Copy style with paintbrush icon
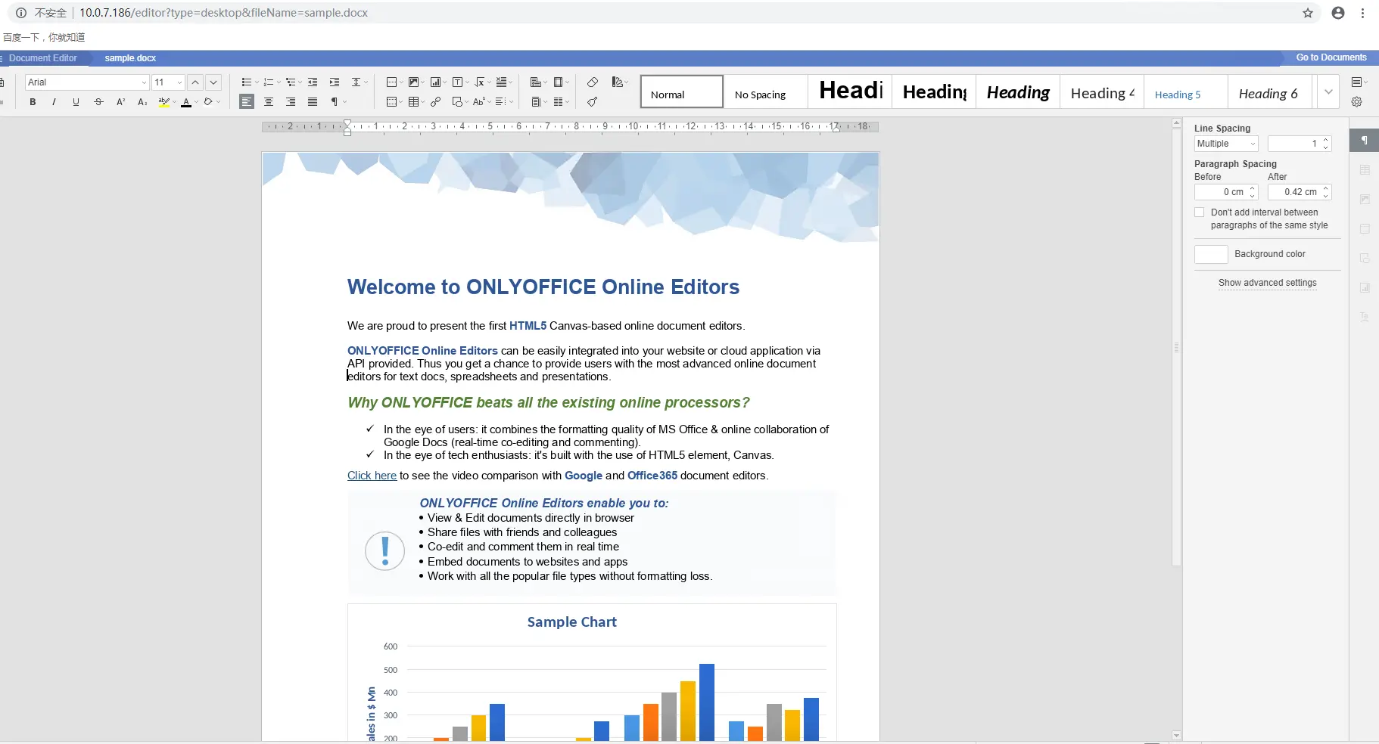1379x744 pixels. pos(593,102)
